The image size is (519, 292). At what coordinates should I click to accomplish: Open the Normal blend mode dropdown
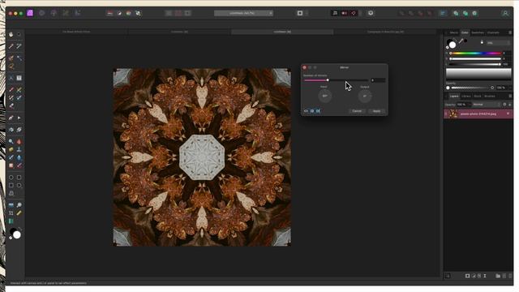[x=486, y=105]
